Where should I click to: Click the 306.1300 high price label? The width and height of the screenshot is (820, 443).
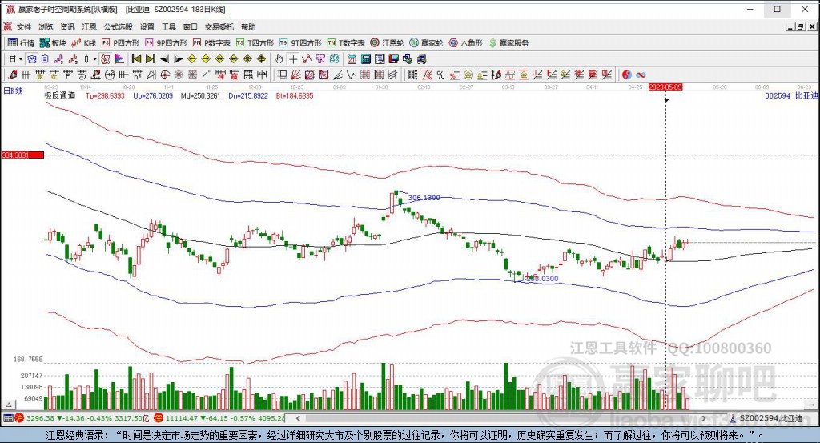coord(424,198)
